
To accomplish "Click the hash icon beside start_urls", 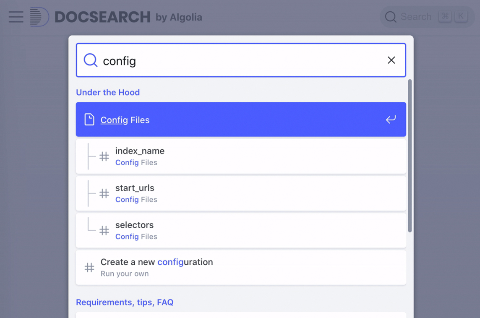I will tap(104, 194).
